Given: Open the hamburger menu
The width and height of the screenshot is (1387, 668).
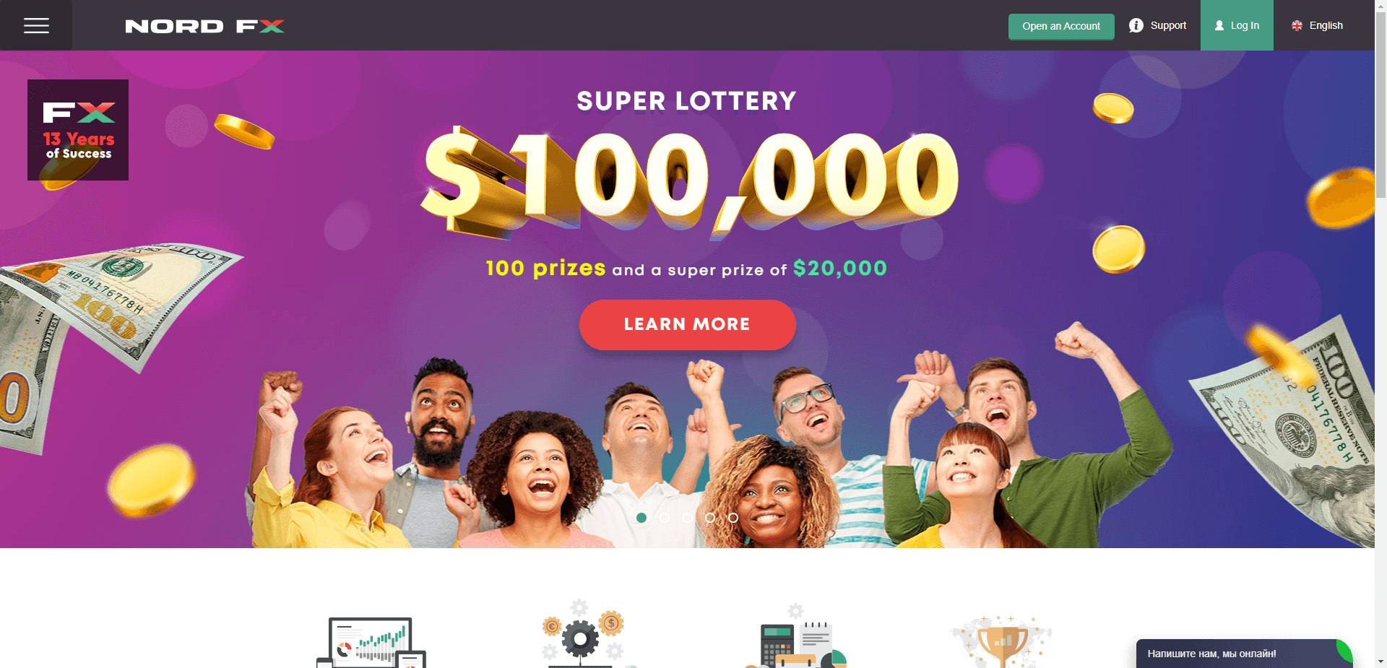Looking at the screenshot, I should (36, 25).
